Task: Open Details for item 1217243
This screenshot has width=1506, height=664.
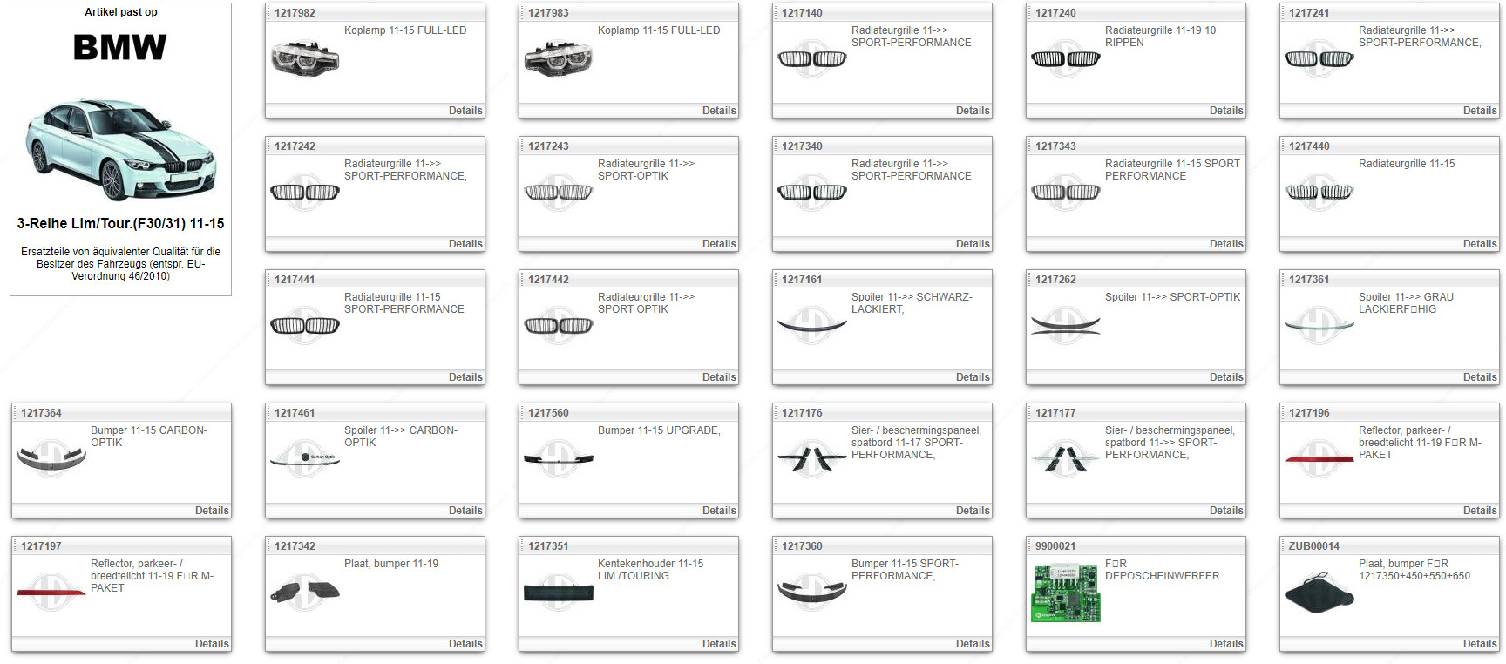Action: tap(719, 244)
